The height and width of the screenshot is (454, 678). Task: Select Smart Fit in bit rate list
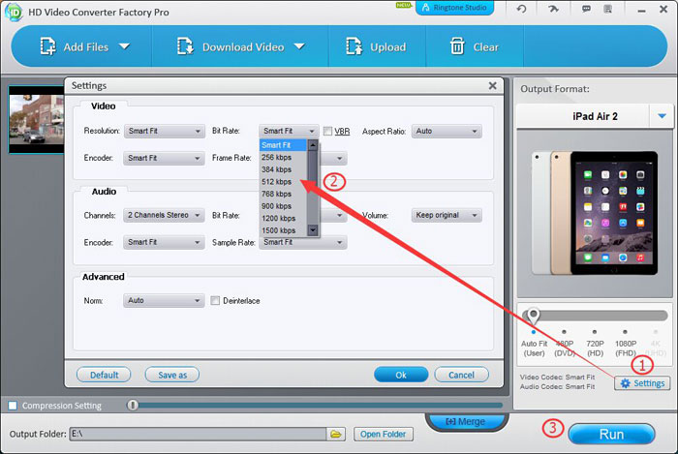coord(283,145)
